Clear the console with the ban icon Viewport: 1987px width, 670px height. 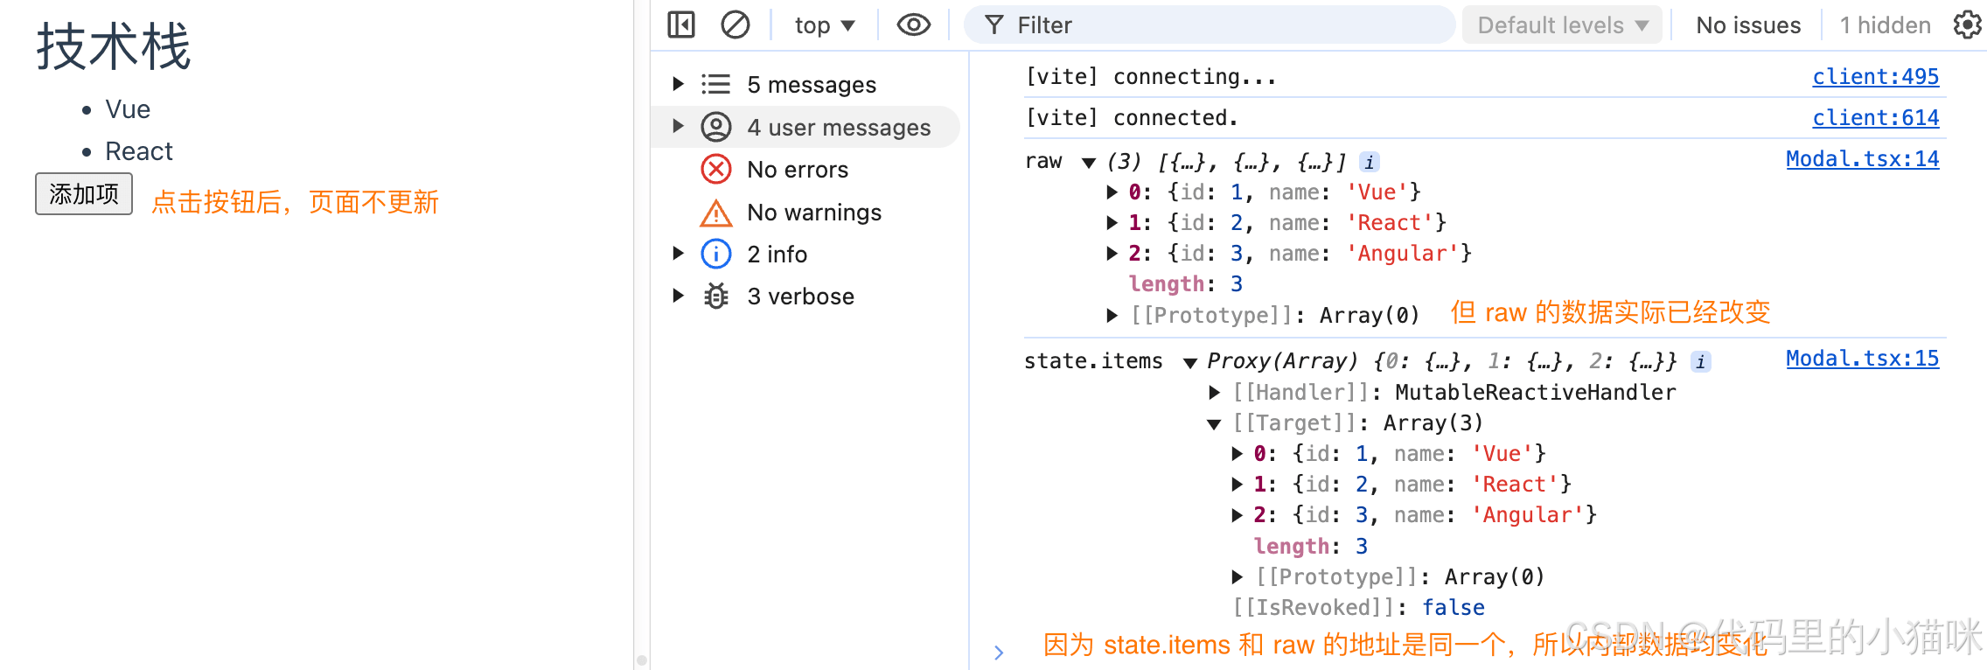(735, 24)
